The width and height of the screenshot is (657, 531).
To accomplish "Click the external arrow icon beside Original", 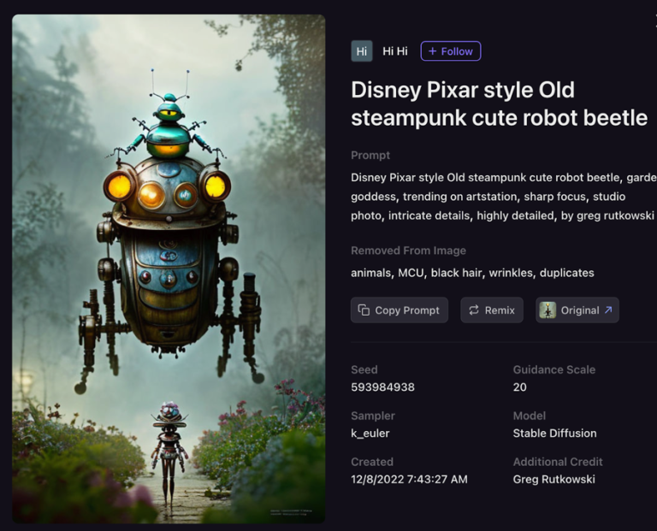I will click(608, 310).
